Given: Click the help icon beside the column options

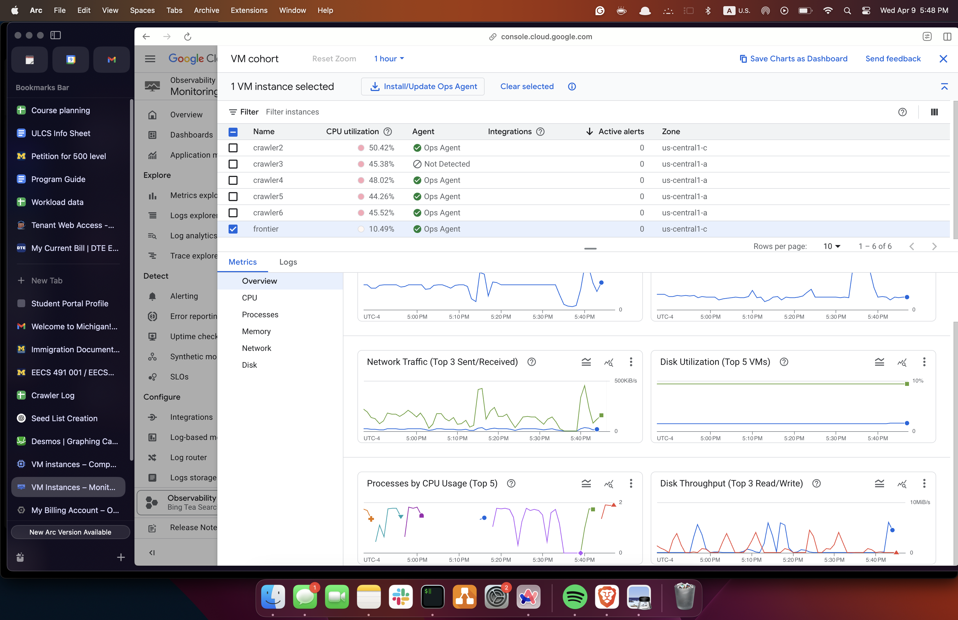Looking at the screenshot, I should click(903, 112).
